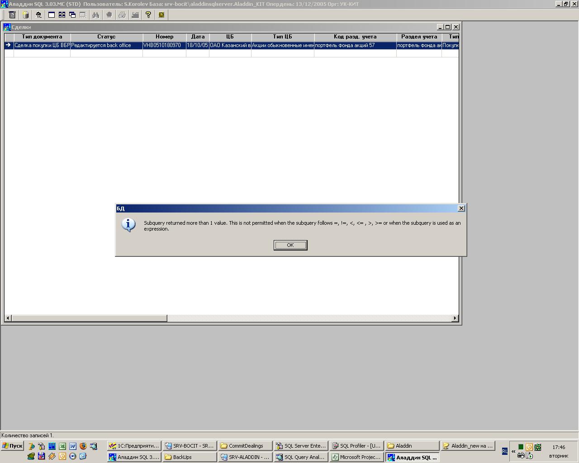Click the tile windows toolbar icon

[x=62, y=15]
